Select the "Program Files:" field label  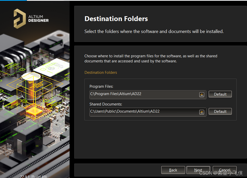tap(101, 86)
